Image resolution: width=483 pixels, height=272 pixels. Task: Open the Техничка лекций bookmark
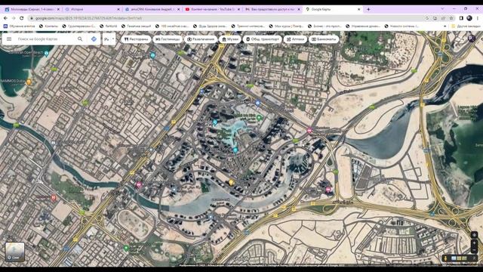coord(136,26)
